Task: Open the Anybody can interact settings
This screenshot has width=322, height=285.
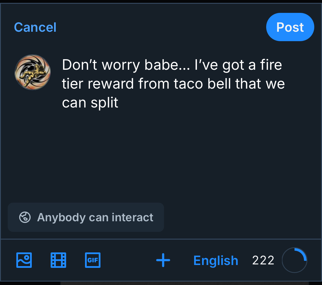Action: click(86, 218)
